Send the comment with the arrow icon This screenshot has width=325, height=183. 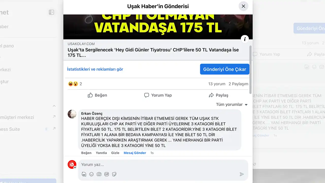click(242, 174)
